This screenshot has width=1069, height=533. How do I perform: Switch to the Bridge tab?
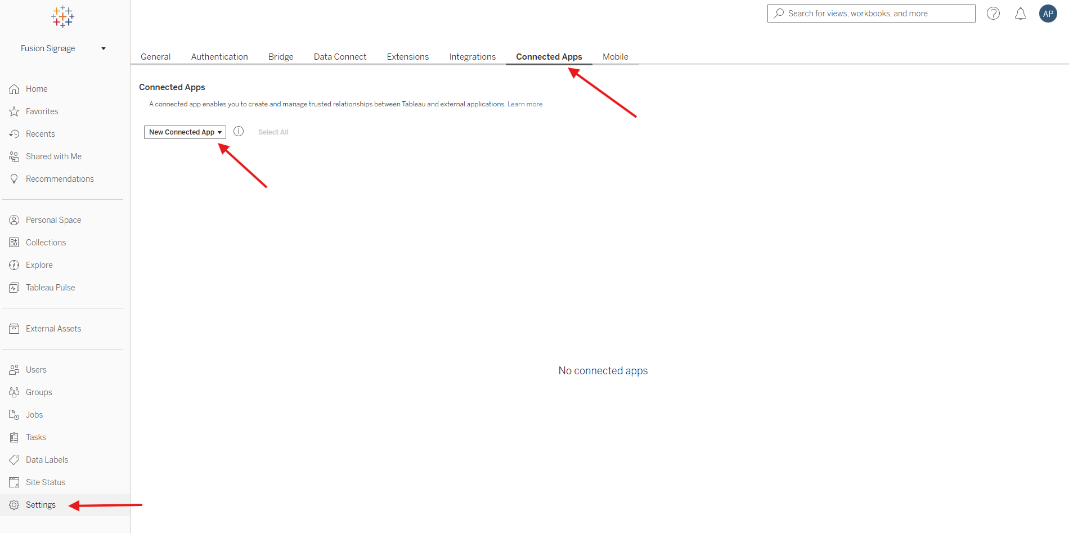[x=281, y=57]
